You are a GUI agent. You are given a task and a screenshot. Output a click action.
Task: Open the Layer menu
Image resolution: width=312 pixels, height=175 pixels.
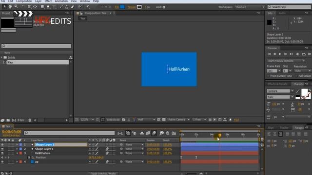point(38,1)
